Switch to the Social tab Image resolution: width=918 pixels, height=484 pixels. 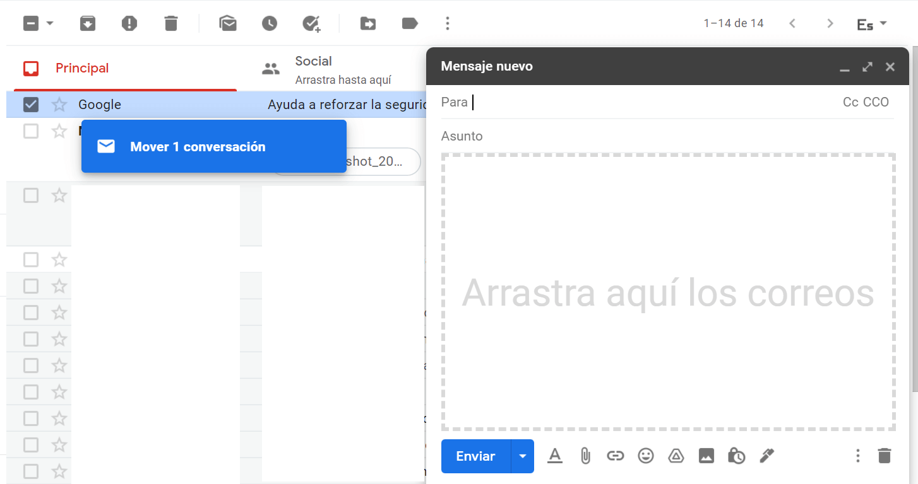[313, 68]
